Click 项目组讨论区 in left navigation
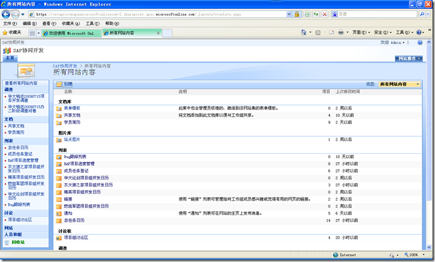The image size is (435, 262). click(x=19, y=219)
